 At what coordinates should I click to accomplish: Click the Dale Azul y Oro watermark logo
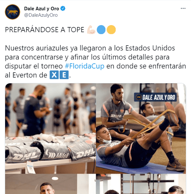(155, 97)
